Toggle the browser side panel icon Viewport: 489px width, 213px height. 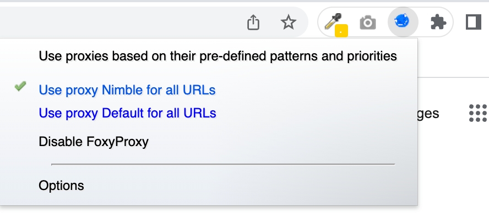(x=474, y=23)
